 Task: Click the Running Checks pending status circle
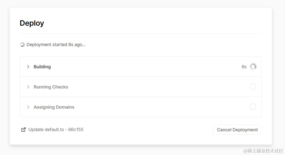pyautogui.click(x=253, y=86)
